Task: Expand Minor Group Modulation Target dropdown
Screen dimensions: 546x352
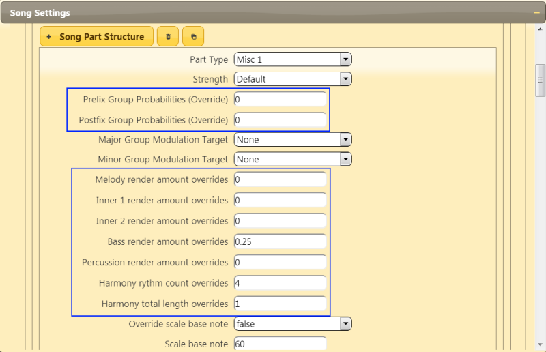Action: (x=293, y=159)
